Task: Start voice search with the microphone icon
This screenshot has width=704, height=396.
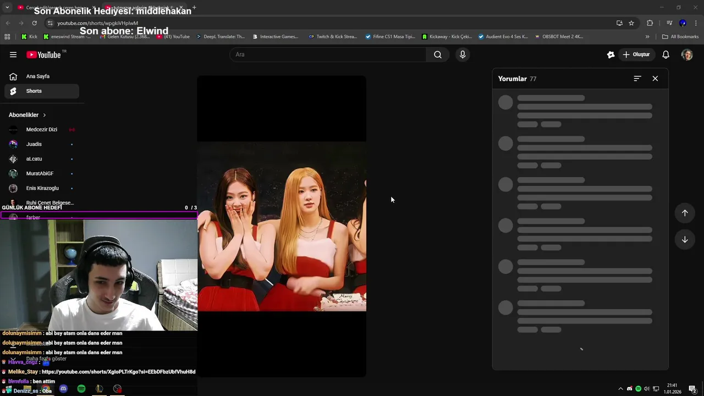Action: (x=463, y=54)
